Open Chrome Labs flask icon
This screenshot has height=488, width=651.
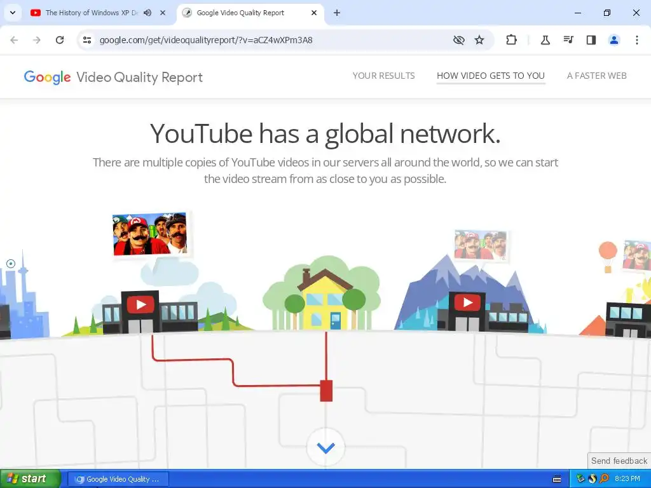pyautogui.click(x=545, y=40)
